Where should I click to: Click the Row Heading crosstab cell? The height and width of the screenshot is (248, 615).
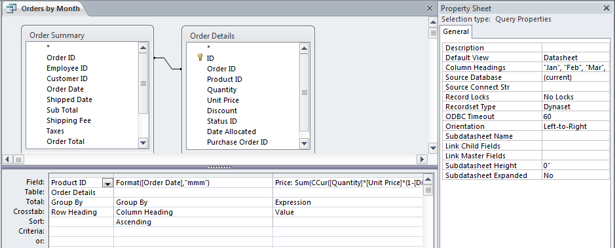81,213
